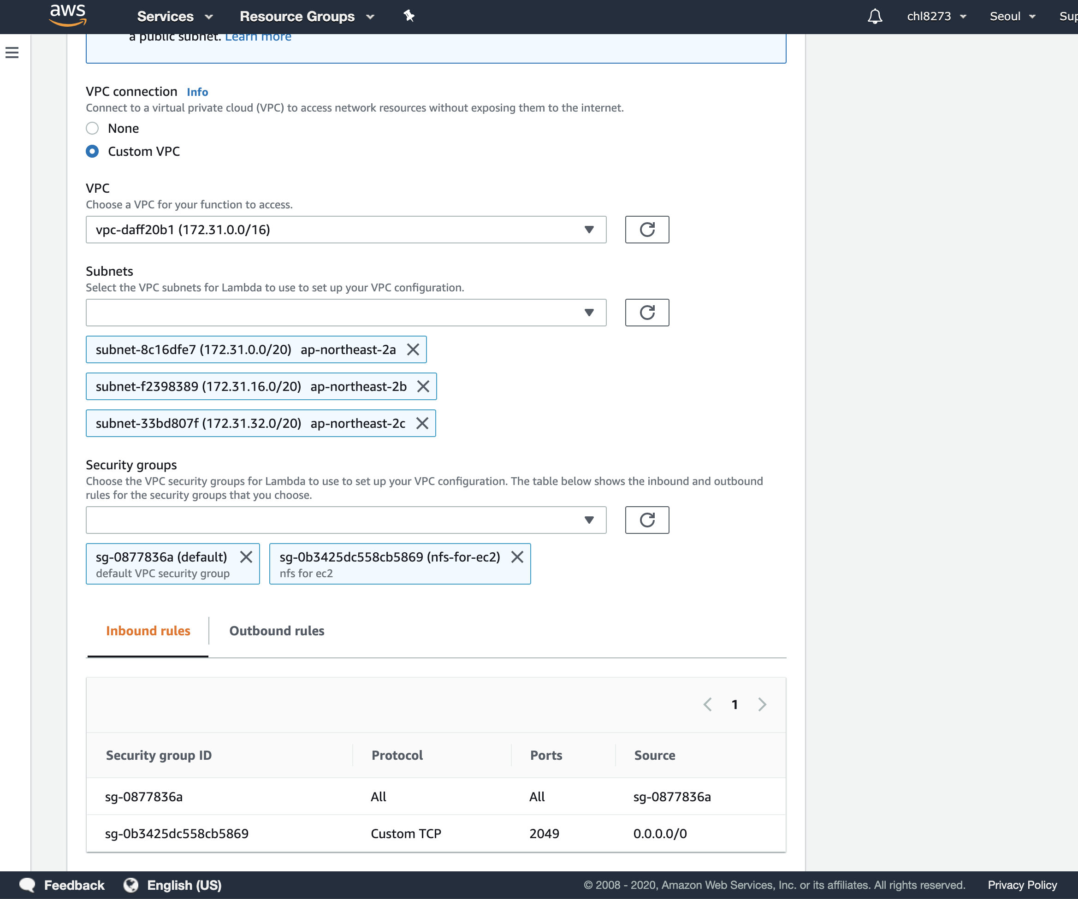Click the pin shortcut icon in navbar
This screenshot has width=1078, height=899.
pyautogui.click(x=409, y=17)
